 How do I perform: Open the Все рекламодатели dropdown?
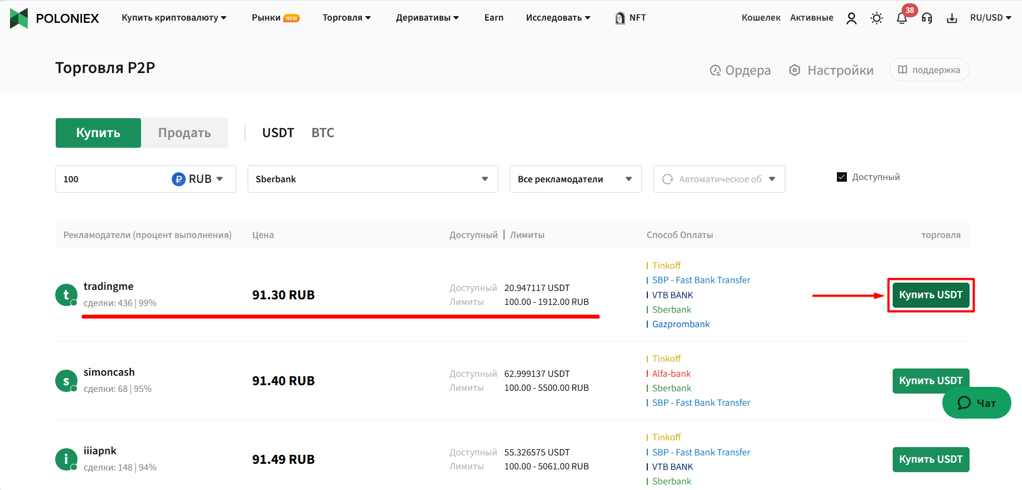tap(575, 179)
